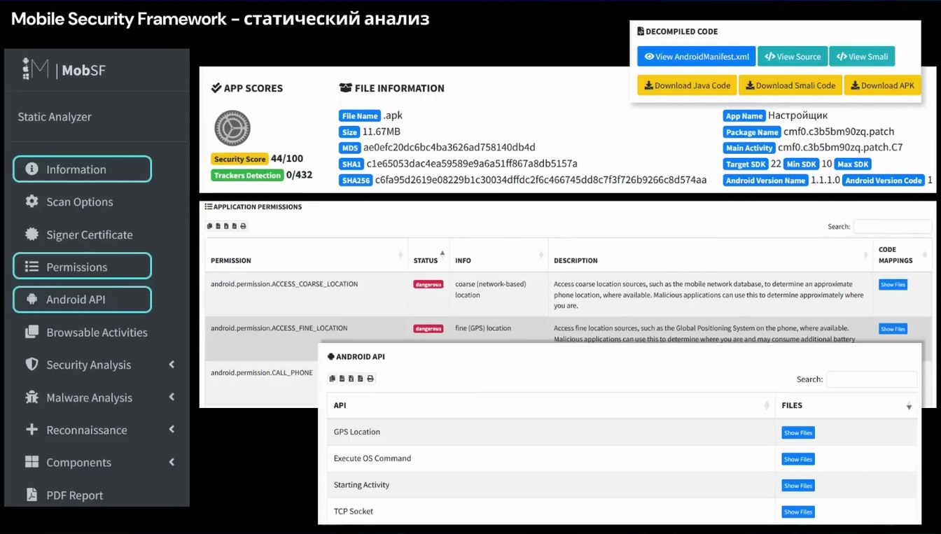Click the View Smali button
The height and width of the screenshot is (534, 941).
(862, 57)
